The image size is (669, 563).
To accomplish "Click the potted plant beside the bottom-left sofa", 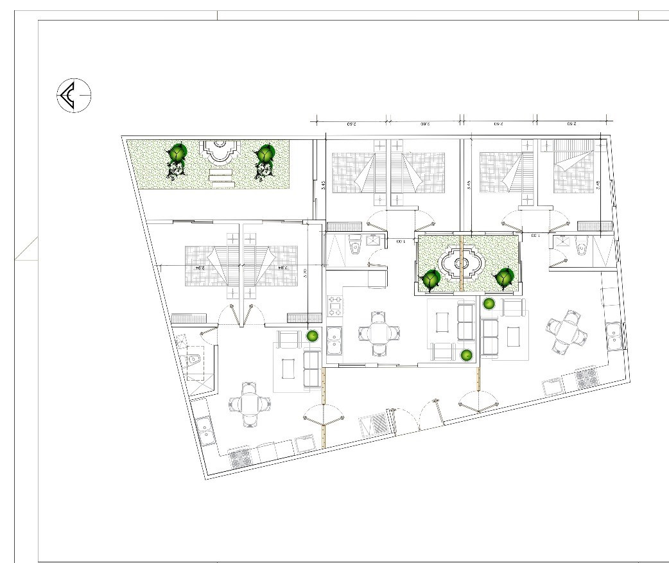I will point(313,335).
